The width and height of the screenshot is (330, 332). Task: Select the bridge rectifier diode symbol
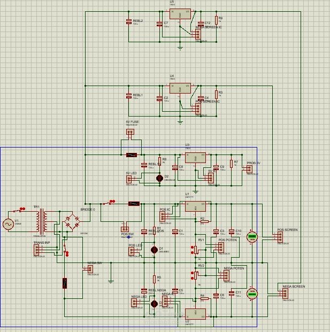coord(72,222)
